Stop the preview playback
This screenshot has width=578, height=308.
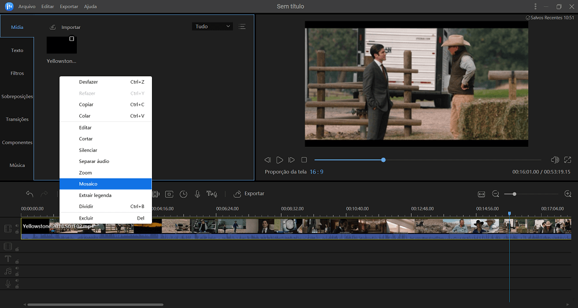(x=304, y=160)
